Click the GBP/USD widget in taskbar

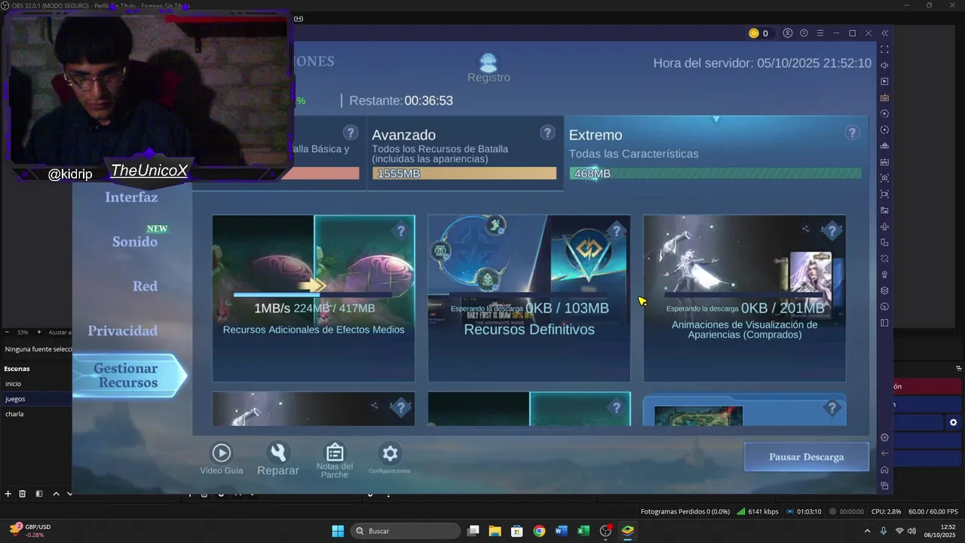point(30,531)
